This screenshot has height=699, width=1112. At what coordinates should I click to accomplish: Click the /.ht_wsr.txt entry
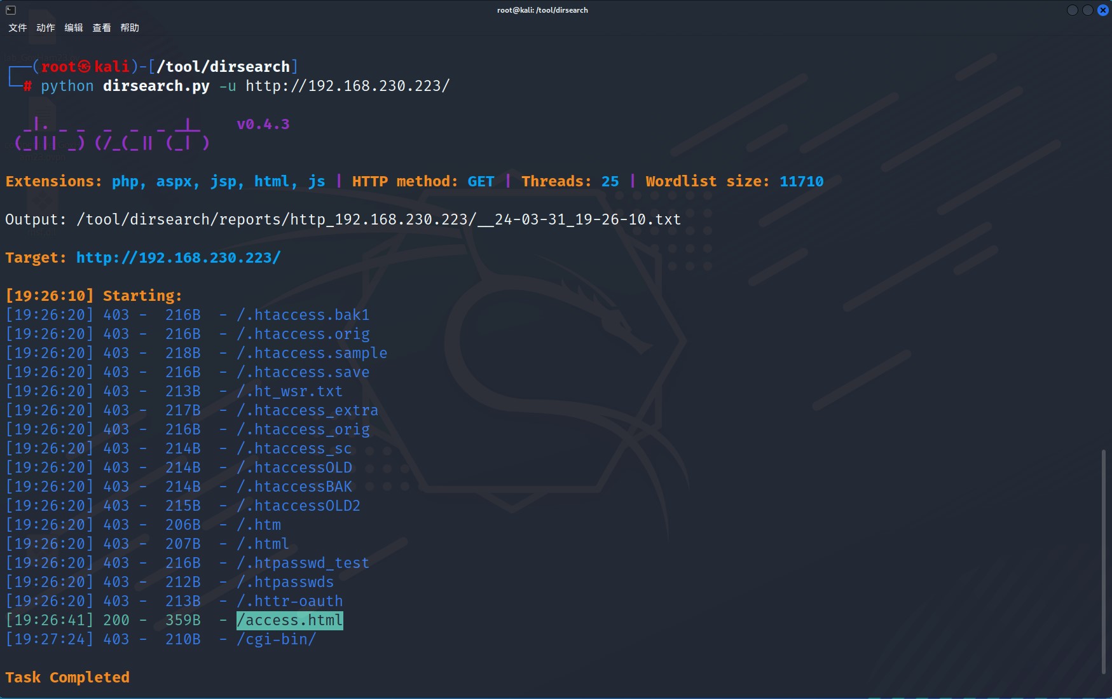click(x=290, y=391)
